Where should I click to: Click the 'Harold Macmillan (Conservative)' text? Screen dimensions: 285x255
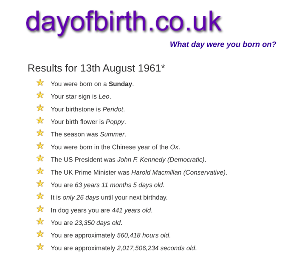(178, 173)
